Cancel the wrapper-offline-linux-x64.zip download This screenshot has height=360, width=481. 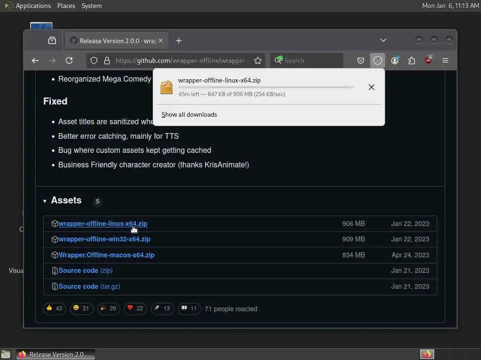point(372,87)
